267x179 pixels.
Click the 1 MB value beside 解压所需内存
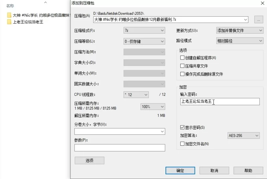161,115
